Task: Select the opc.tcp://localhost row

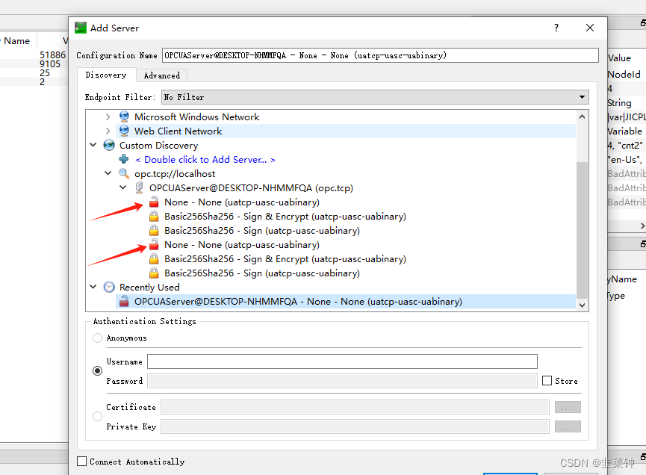Action: pos(175,173)
